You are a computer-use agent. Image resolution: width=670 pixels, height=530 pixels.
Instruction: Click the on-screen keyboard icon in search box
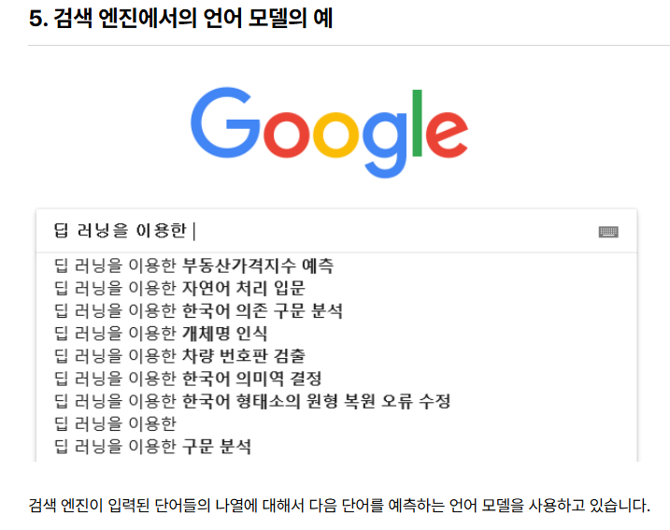[608, 232]
